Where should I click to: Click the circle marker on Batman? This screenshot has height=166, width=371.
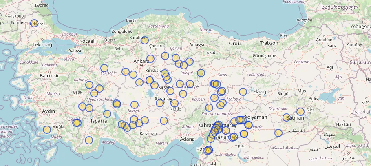click(x=287, y=117)
